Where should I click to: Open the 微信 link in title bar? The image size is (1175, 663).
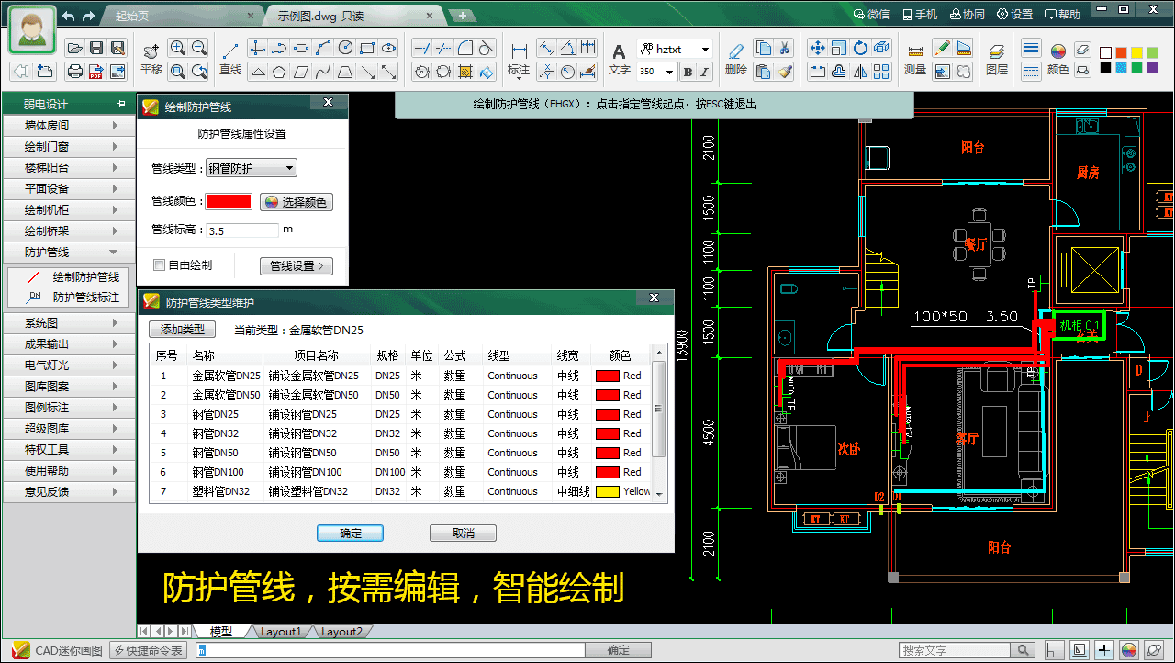pyautogui.click(x=871, y=15)
